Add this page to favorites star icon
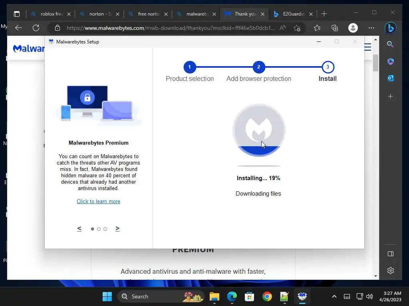 (297, 28)
